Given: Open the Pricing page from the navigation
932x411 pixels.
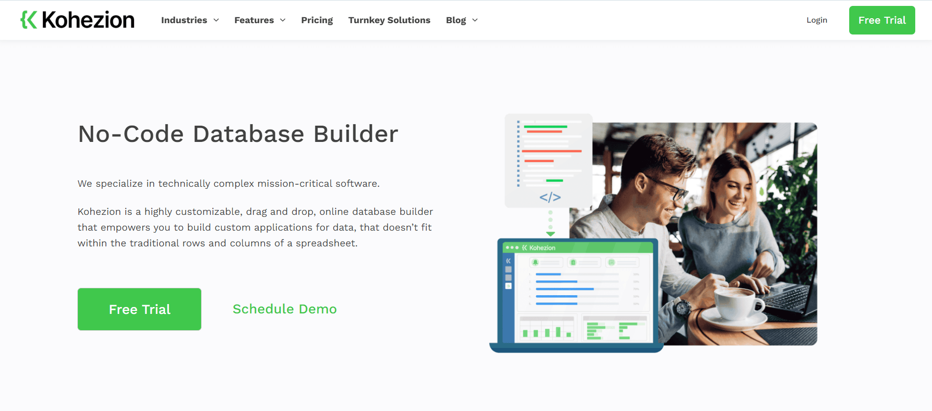Looking at the screenshot, I should (x=317, y=20).
